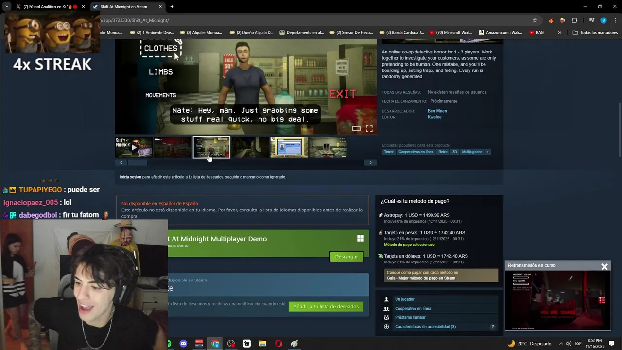Open the Sensor De Frecu... bookmark
This screenshot has height=350, width=622.
click(x=351, y=33)
